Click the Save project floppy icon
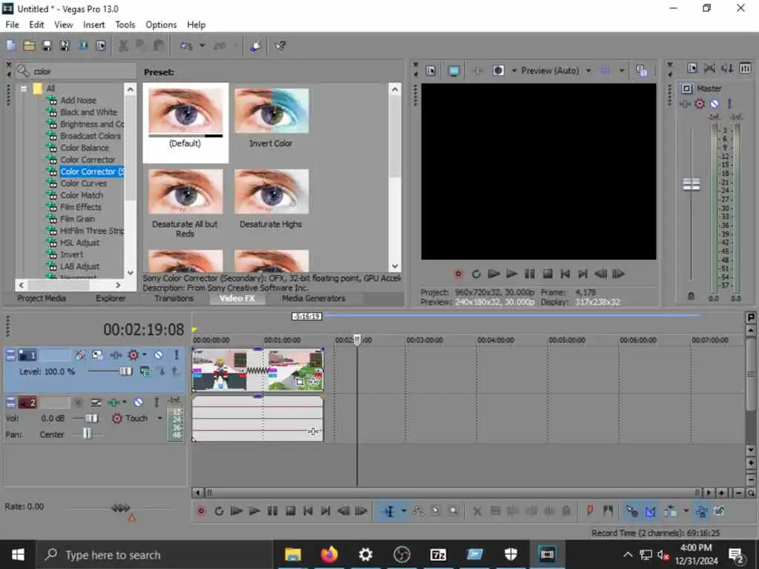The width and height of the screenshot is (759, 569). click(47, 45)
